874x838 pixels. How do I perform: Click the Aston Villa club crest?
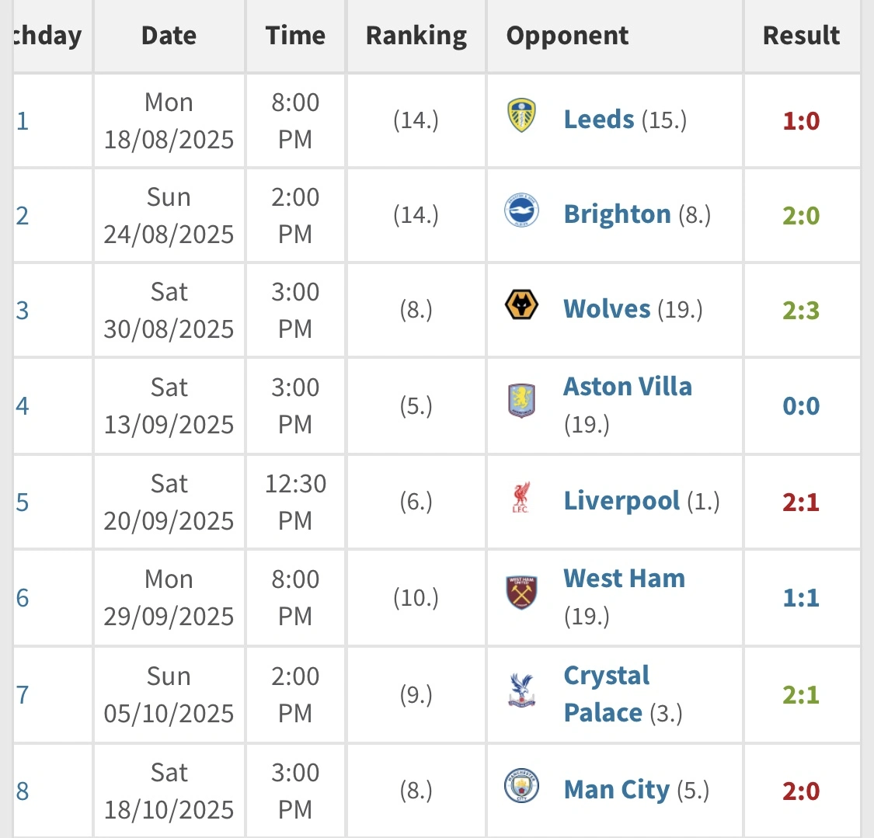[x=521, y=401]
